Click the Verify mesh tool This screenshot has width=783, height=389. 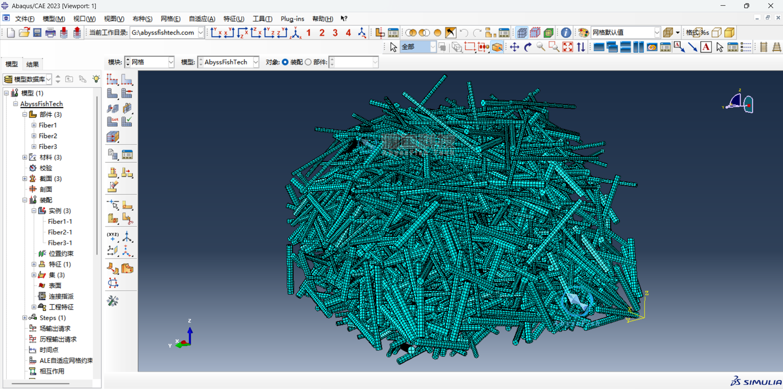click(x=127, y=122)
